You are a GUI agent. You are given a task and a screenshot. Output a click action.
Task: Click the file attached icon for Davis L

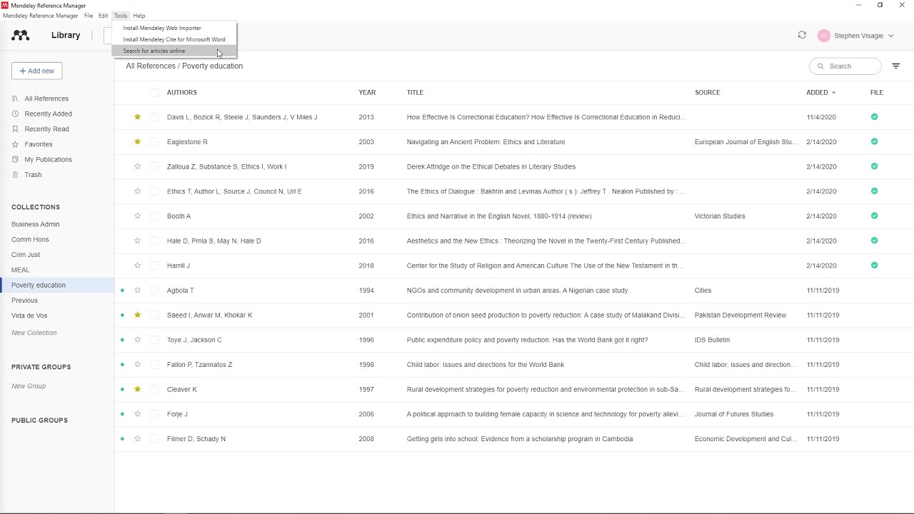click(x=874, y=117)
